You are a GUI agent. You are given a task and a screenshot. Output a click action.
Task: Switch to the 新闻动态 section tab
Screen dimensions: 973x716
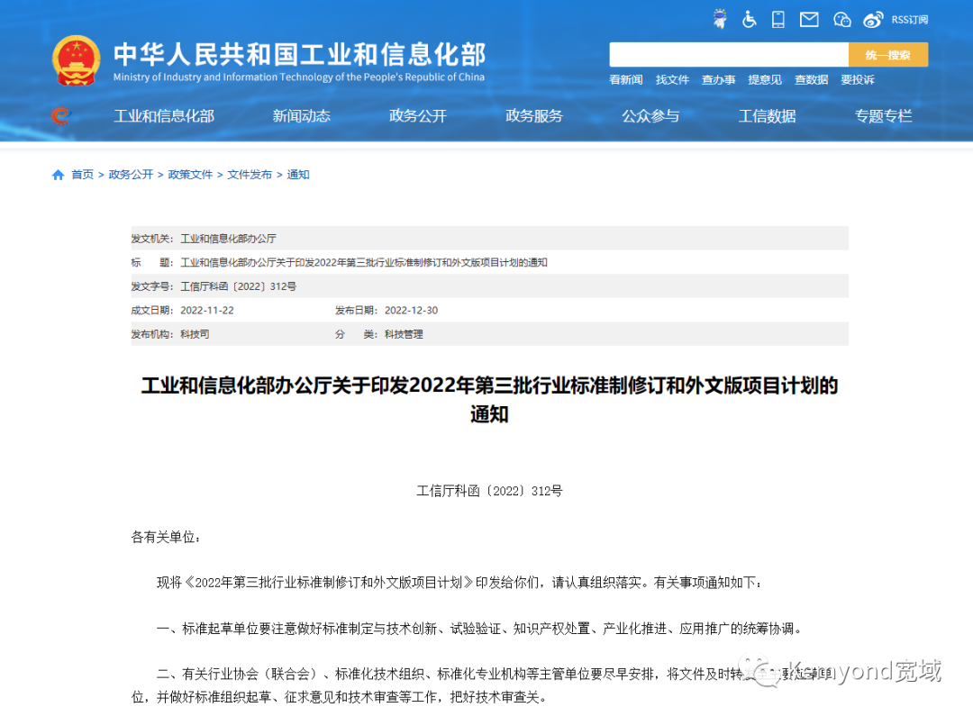(301, 115)
